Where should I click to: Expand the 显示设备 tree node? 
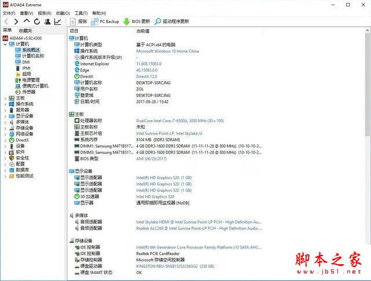(x=5, y=116)
